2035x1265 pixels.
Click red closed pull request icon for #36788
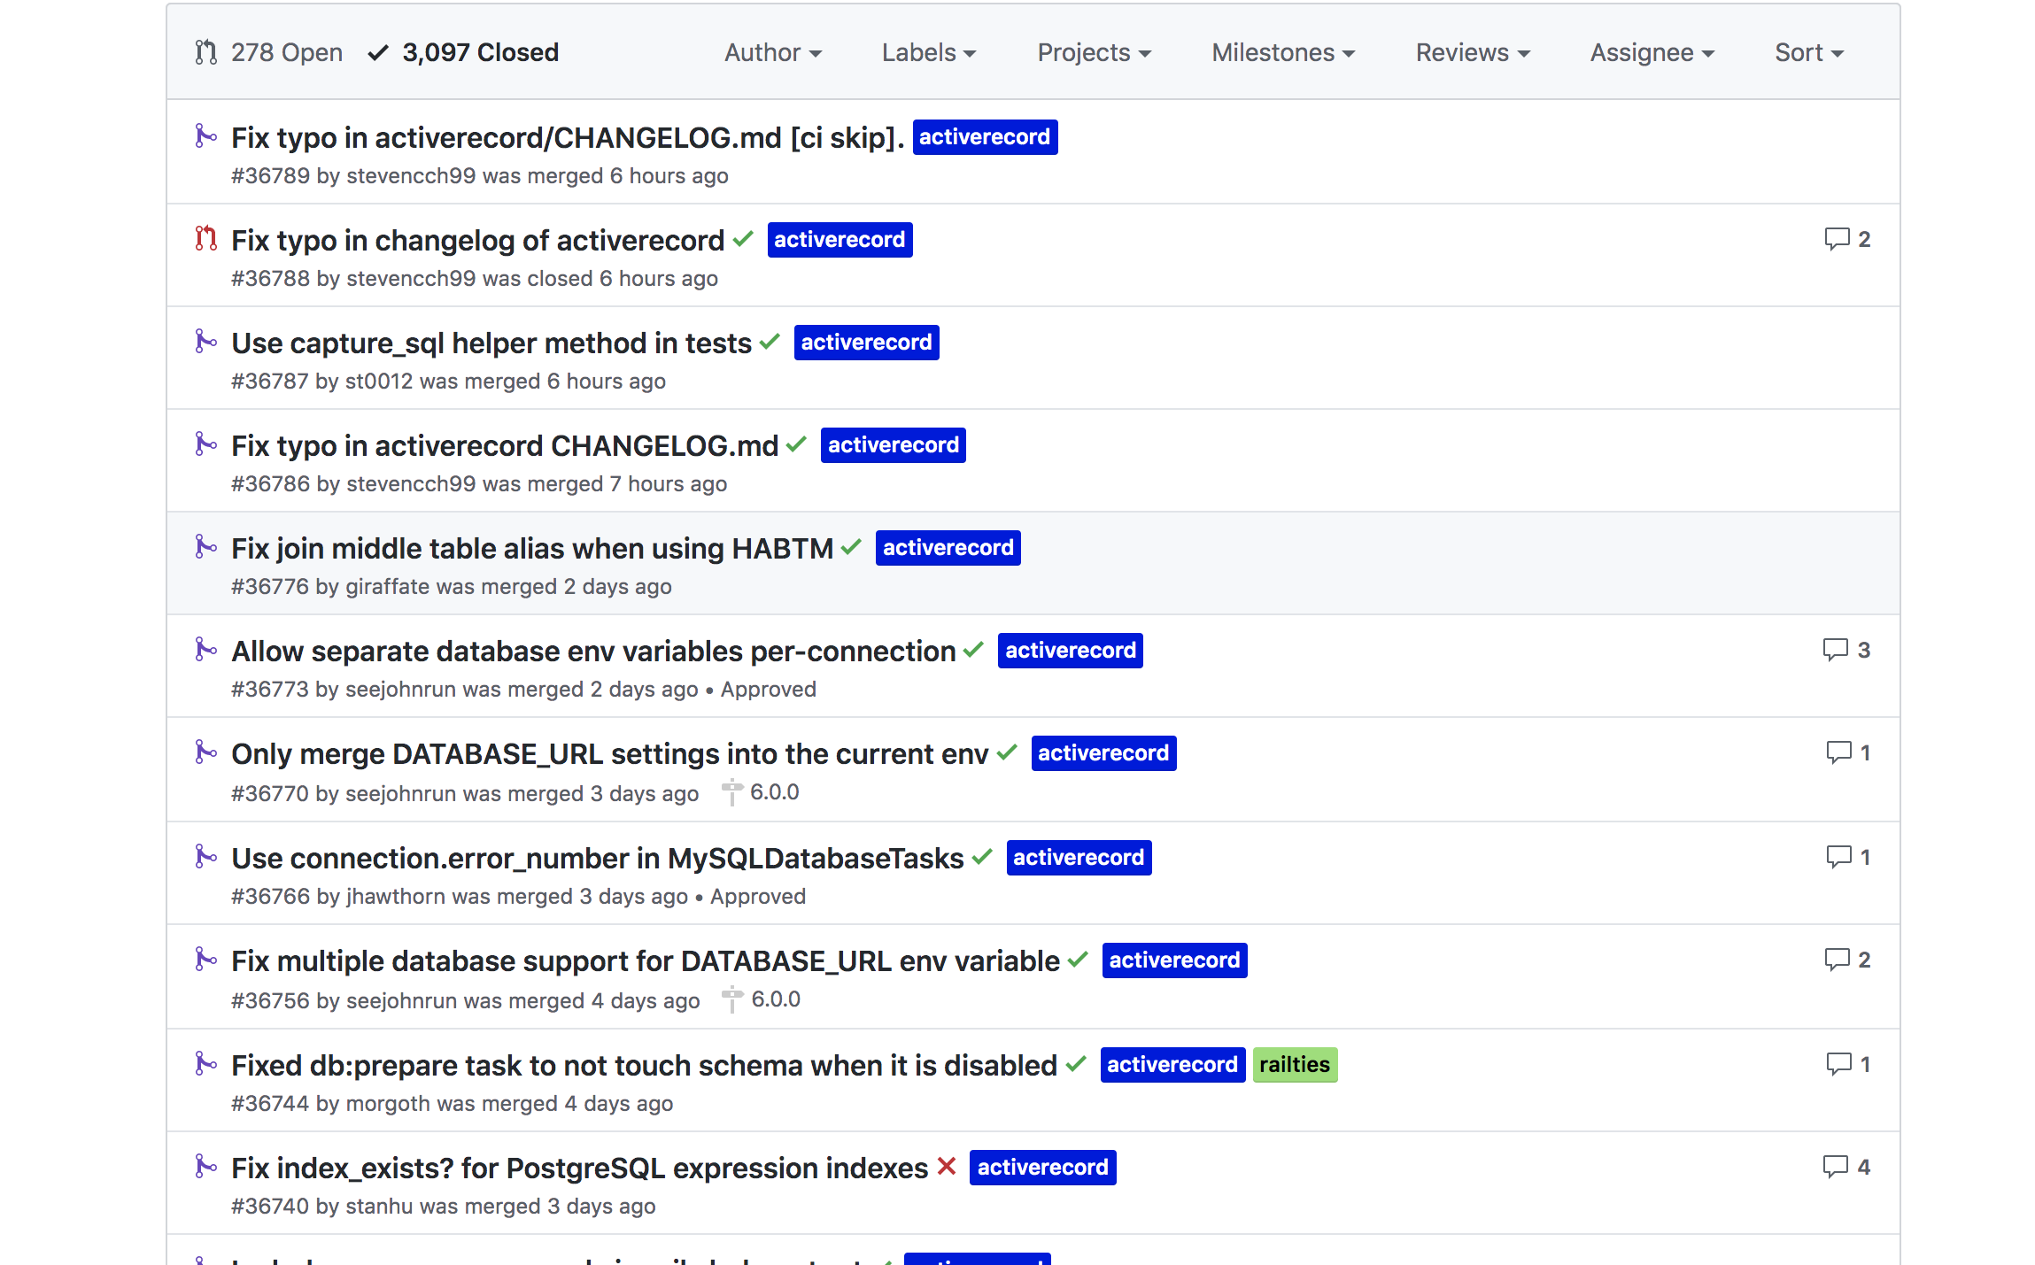(205, 239)
